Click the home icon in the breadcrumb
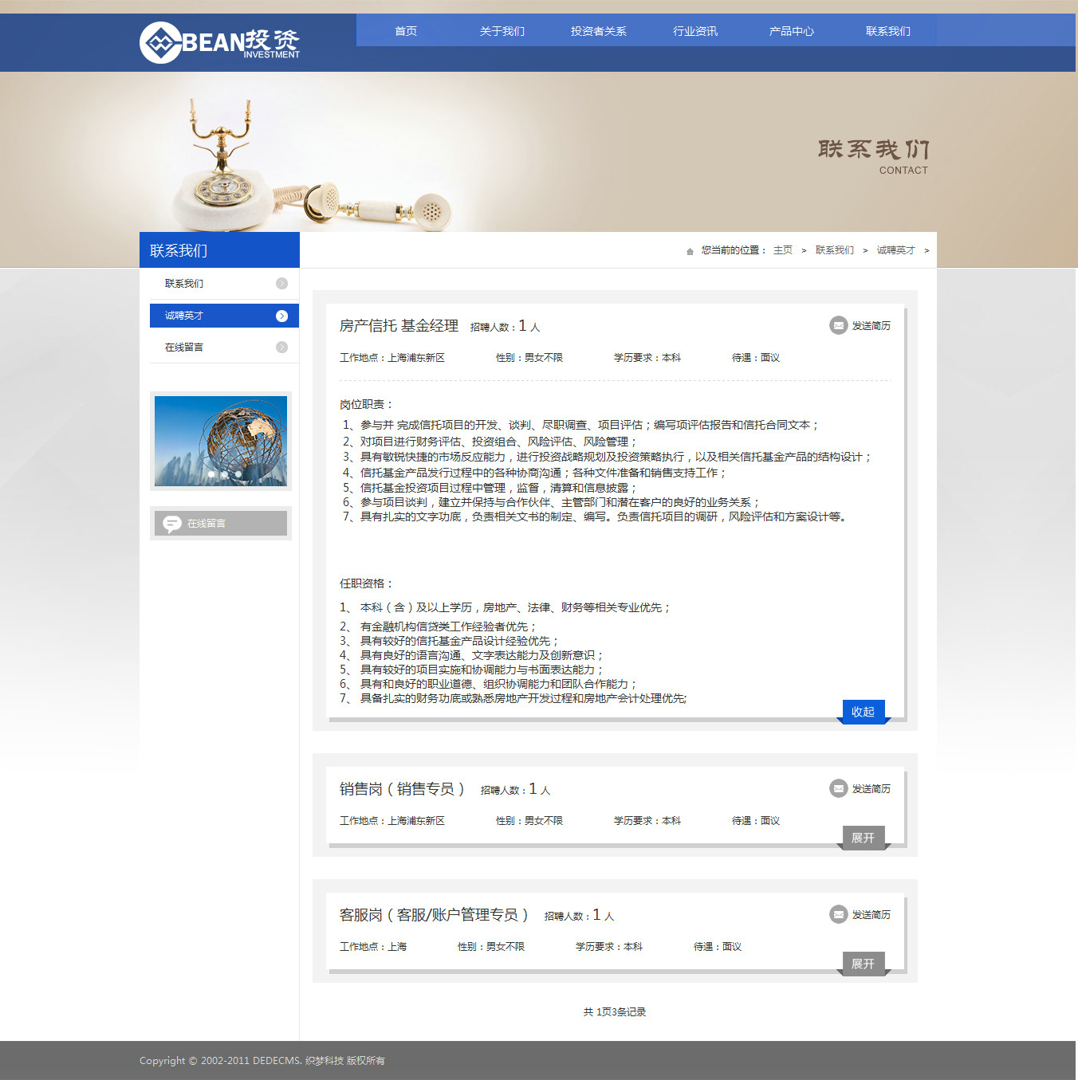 click(690, 251)
